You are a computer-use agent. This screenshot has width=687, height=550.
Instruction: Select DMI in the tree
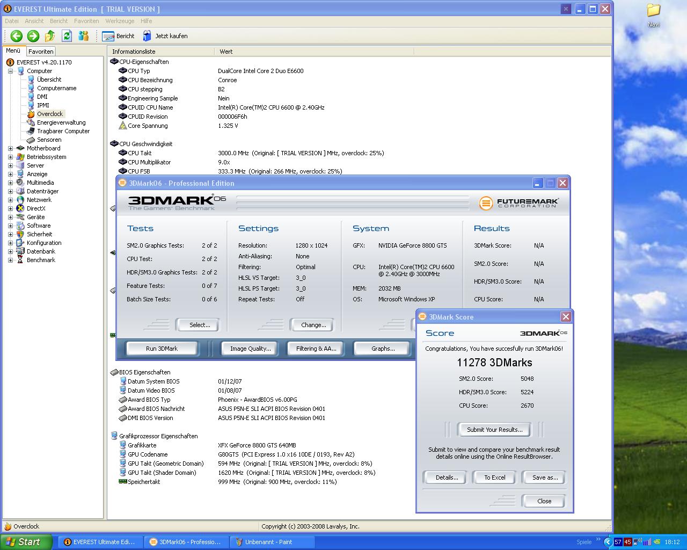[42, 97]
